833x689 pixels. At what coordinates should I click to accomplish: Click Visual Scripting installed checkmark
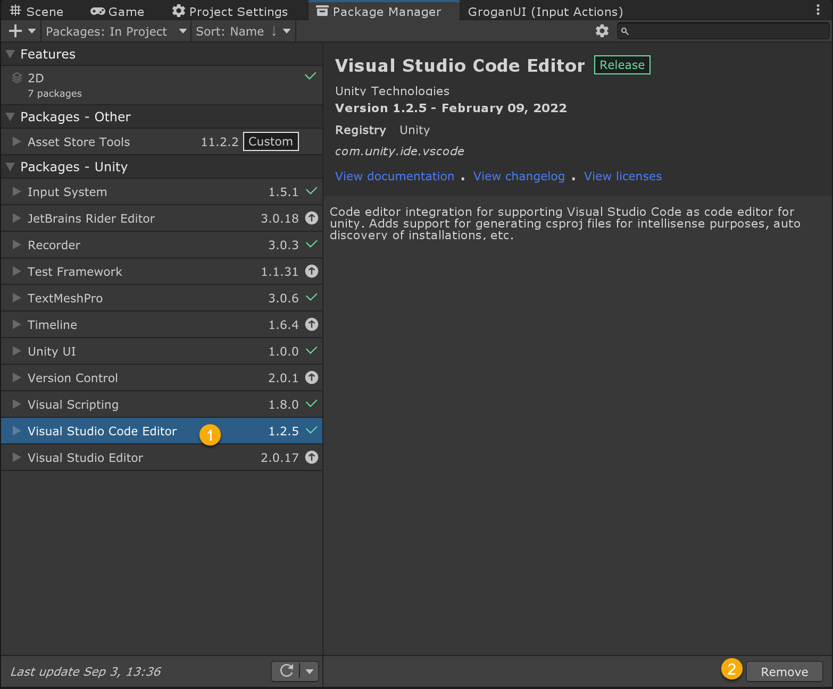coord(312,404)
